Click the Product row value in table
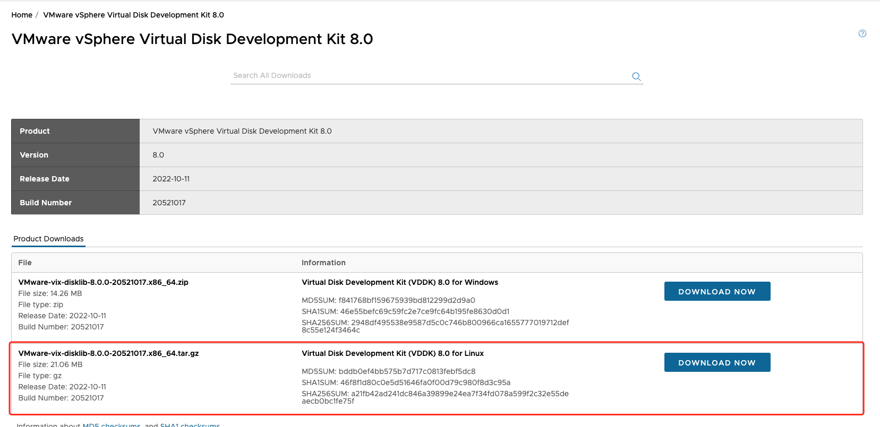The height and width of the screenshot is (427, 880). point(242,131)
